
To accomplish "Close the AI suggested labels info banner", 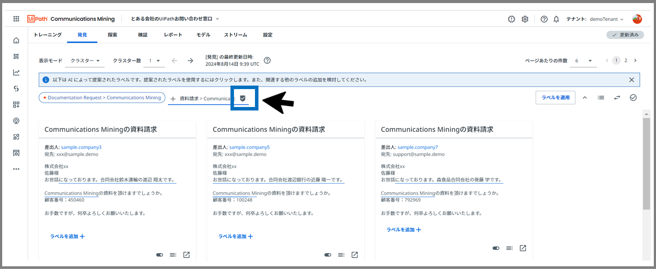I will click(x=632, y=80).
